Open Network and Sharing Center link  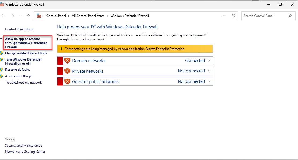tap(25, 151)
